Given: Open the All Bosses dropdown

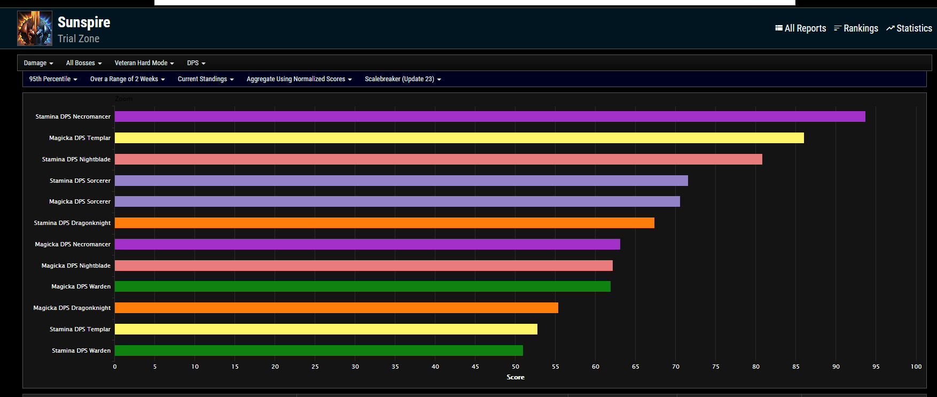Looking at the screenshot, I should coord(84,63).
